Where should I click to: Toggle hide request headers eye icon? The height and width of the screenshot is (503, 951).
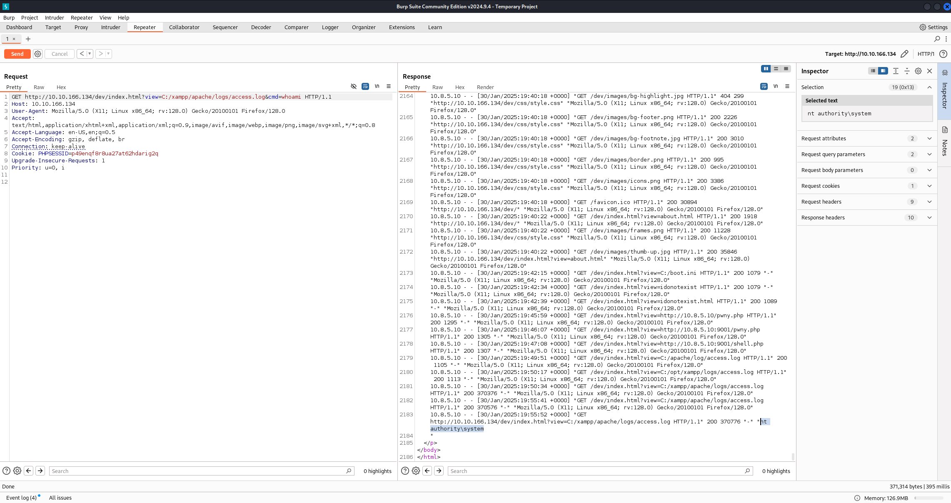(x=354, y=86)
